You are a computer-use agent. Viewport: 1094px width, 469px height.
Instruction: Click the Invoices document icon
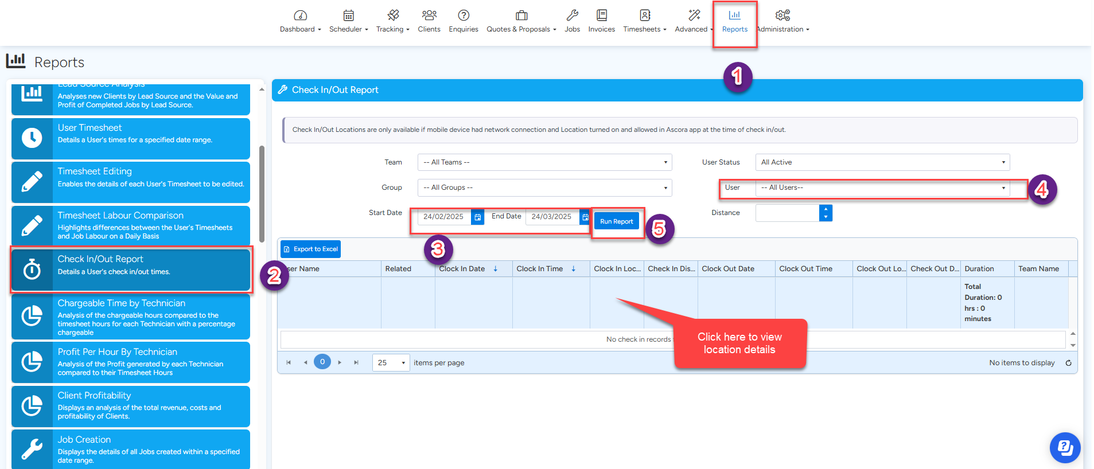click(x=601, y=15)
